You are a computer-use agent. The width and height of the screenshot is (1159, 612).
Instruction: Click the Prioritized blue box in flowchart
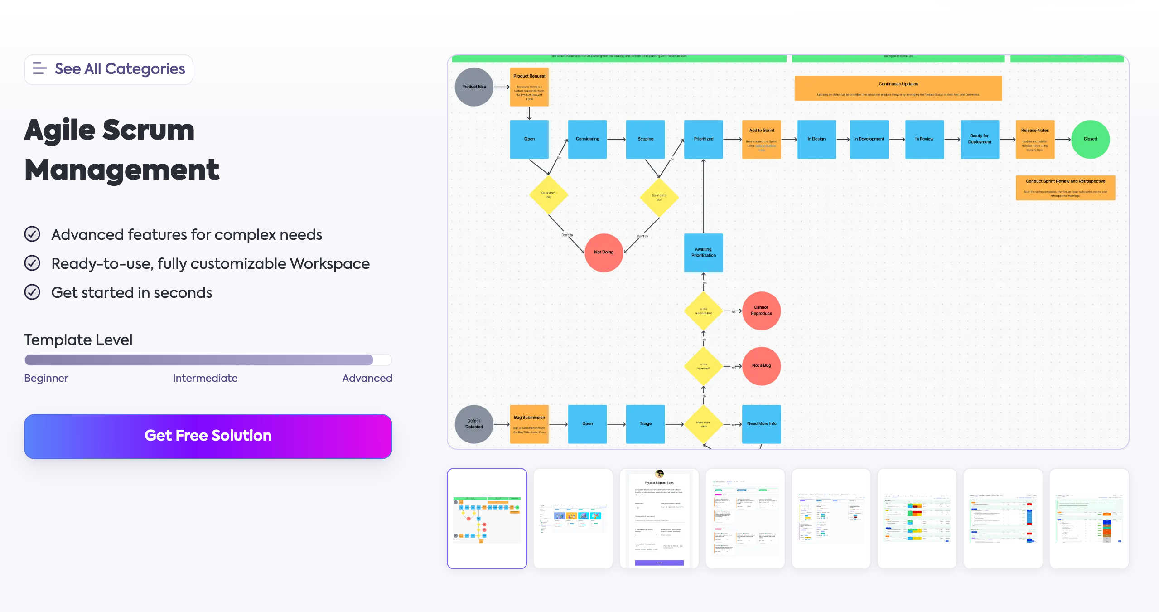point(703,139)
